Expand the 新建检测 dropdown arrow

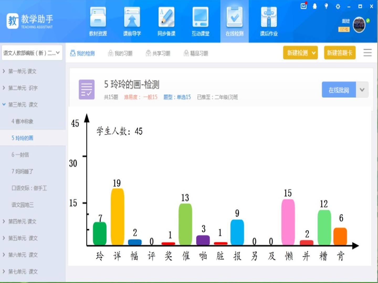coord(313,53)
